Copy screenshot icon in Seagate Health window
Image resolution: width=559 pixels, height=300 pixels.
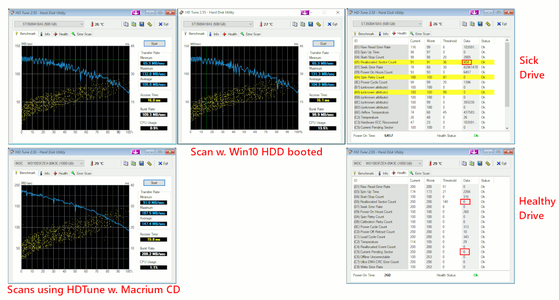472,24
